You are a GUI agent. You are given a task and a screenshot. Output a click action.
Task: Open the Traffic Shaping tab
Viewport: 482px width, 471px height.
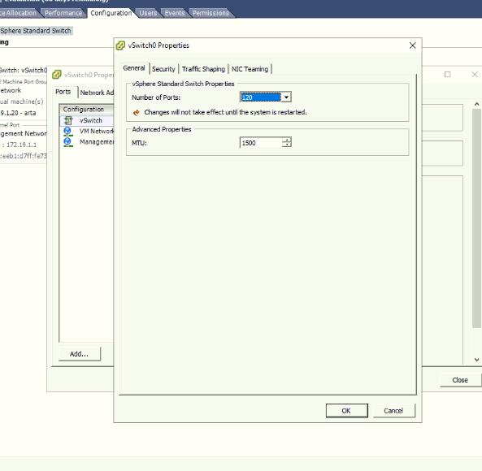(203, 69)
